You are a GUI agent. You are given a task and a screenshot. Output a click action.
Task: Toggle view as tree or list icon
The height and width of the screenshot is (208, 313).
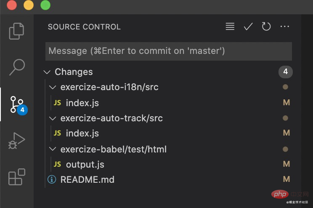coord(230,27)
